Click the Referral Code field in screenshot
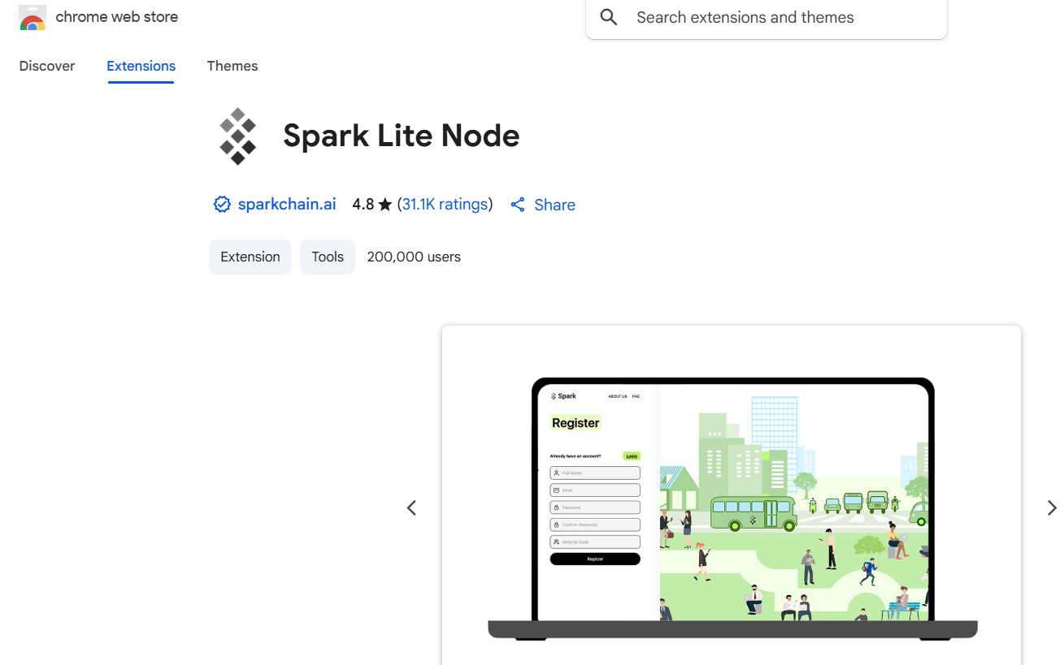Screen dimensions: 1064x665 point(595,542)
